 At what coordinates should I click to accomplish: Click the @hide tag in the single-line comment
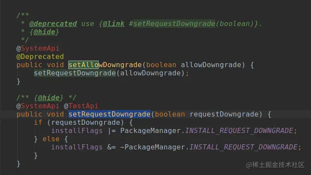pos(48,97)
